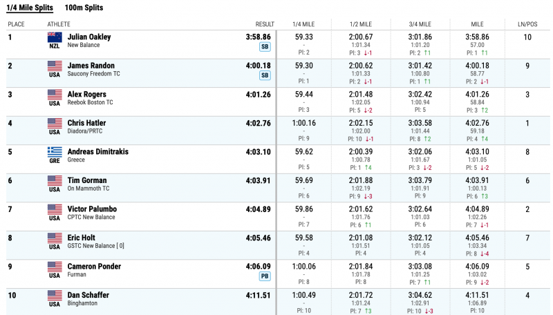The image size is (553, 315).
Task: Click the USA flag beside Dan Schaffer
Action: tap(55, 296)
